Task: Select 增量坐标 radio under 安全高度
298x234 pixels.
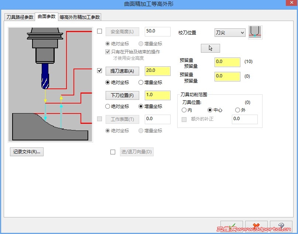Action: [141, 44]
